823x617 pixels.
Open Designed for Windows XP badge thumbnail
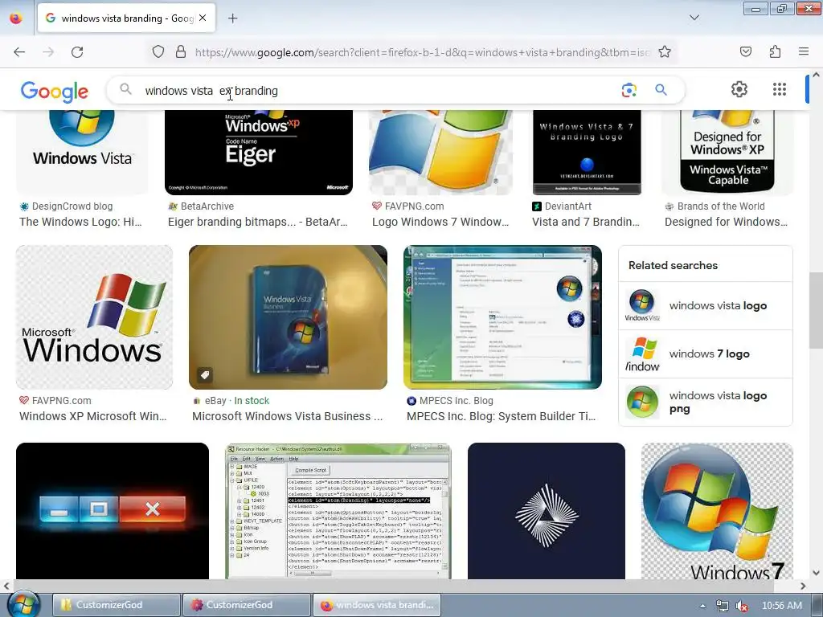[x=727, y=152]
